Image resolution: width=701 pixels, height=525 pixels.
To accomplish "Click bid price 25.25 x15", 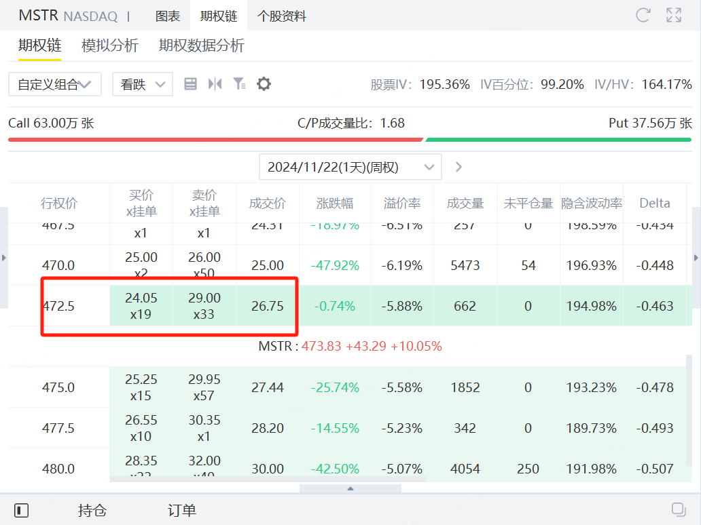I will tap(141, 387).
